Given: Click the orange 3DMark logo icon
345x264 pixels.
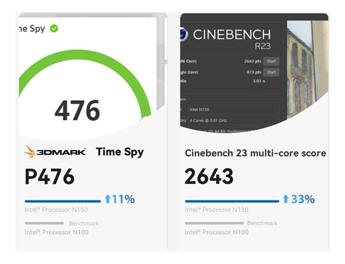Looking at the screenshot, I should [x=30, y=151].
